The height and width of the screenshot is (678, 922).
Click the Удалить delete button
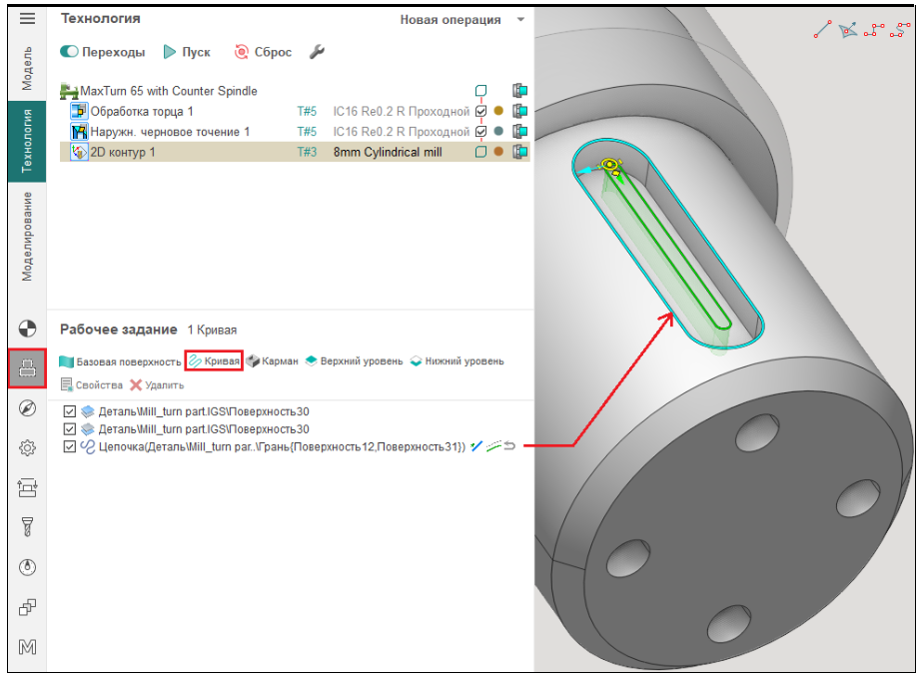point(156,384)
